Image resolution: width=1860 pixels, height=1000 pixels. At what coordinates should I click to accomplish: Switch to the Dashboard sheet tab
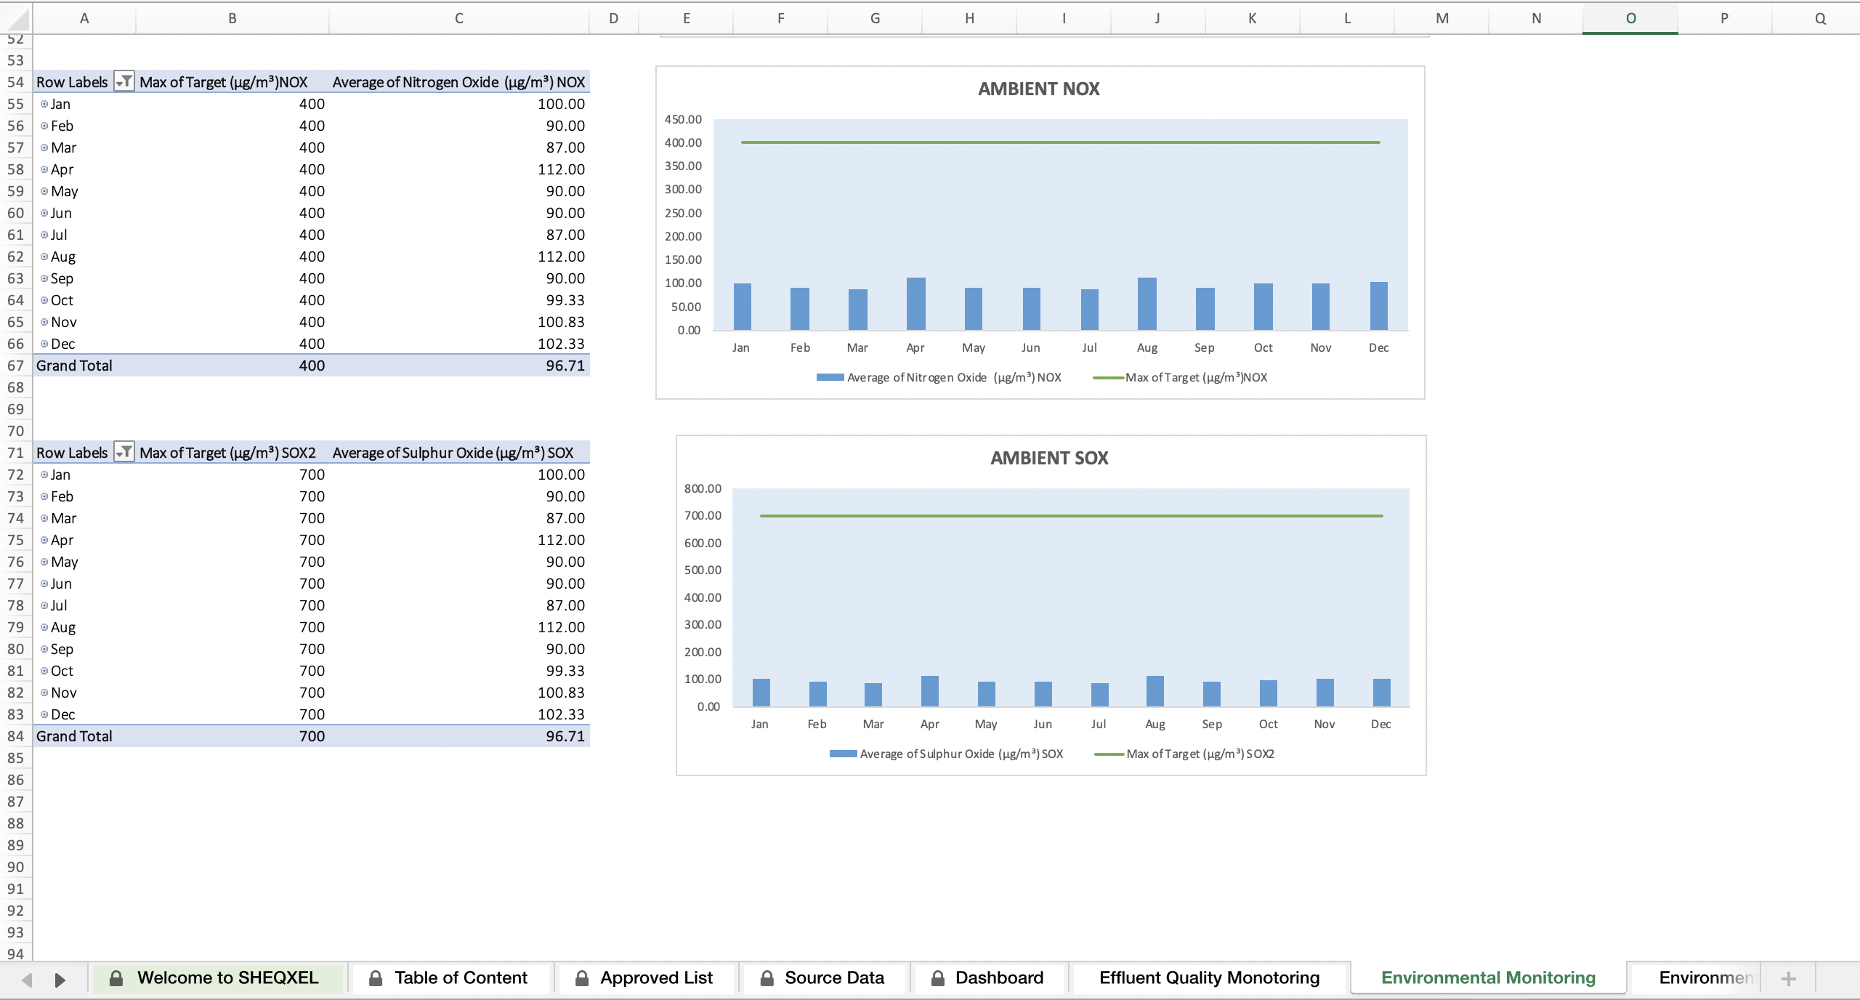click(990, 978)
